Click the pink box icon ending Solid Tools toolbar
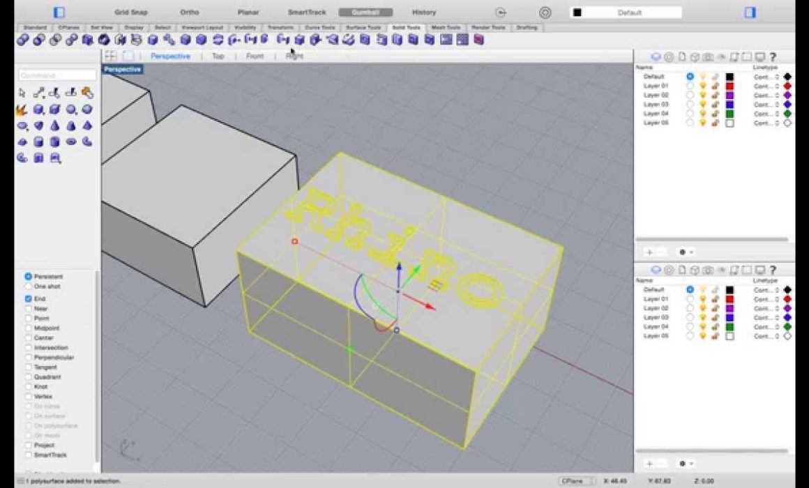Image resolution: width=809 pixels, height=488 pixels. point(479,40)
